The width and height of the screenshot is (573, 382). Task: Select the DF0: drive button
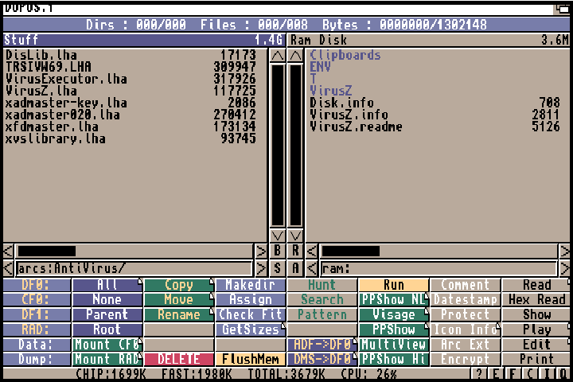36,285
